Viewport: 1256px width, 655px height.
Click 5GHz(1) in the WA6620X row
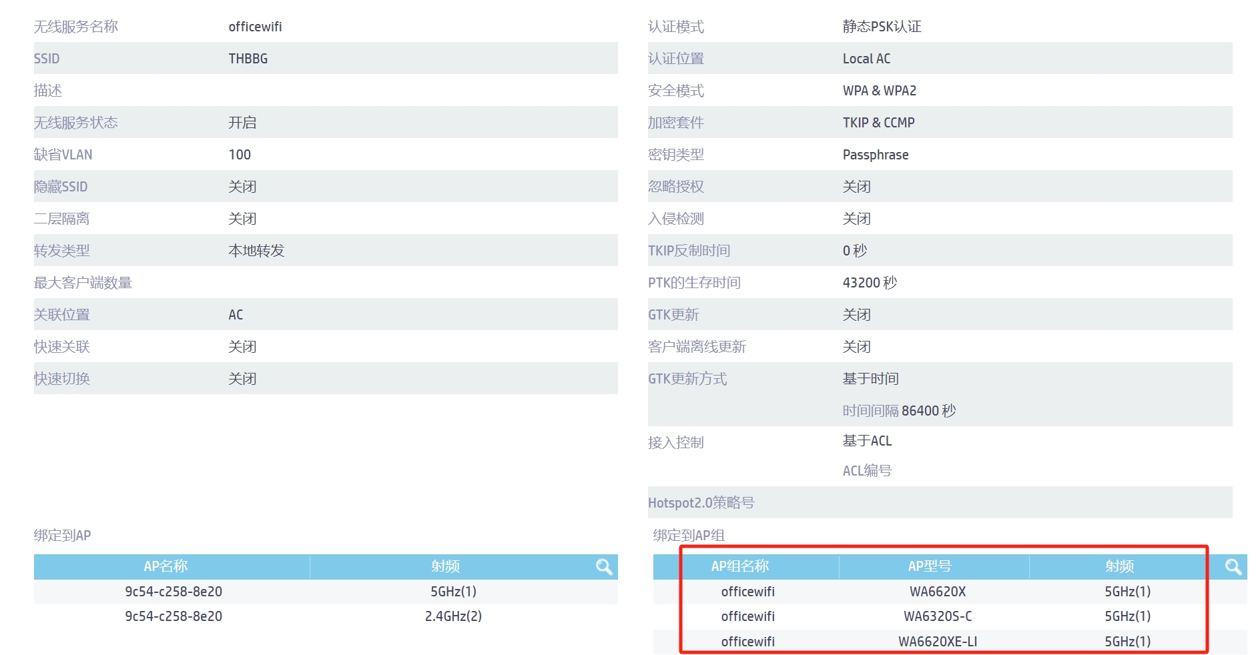(x=1128, y=592)
